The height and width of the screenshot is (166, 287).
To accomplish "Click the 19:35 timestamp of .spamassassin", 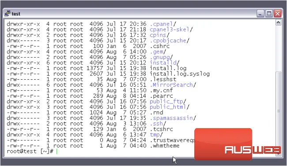I will pos(138,118).
